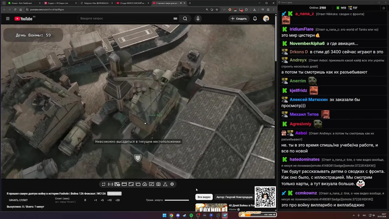This screenshot has height=219, width=389.
Task: Click username hatedominates in chat
Action: [305, 159]
